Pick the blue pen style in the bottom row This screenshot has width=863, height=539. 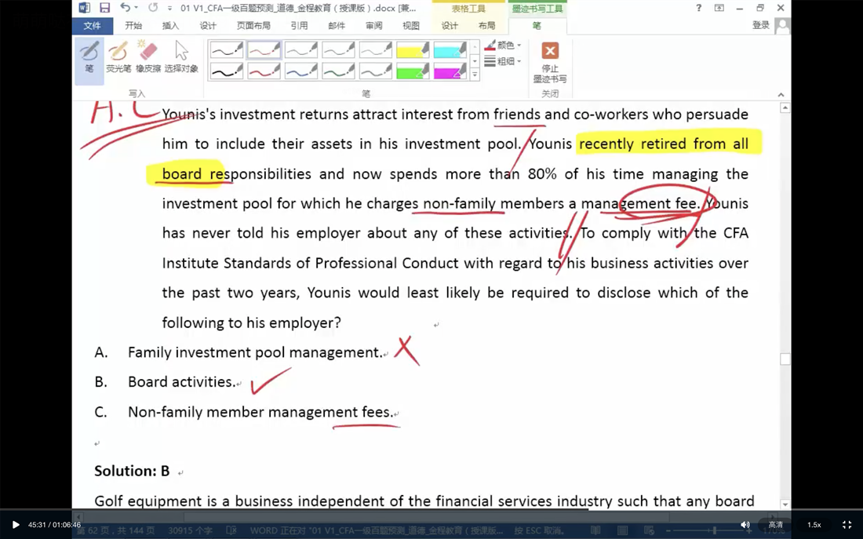301,71
